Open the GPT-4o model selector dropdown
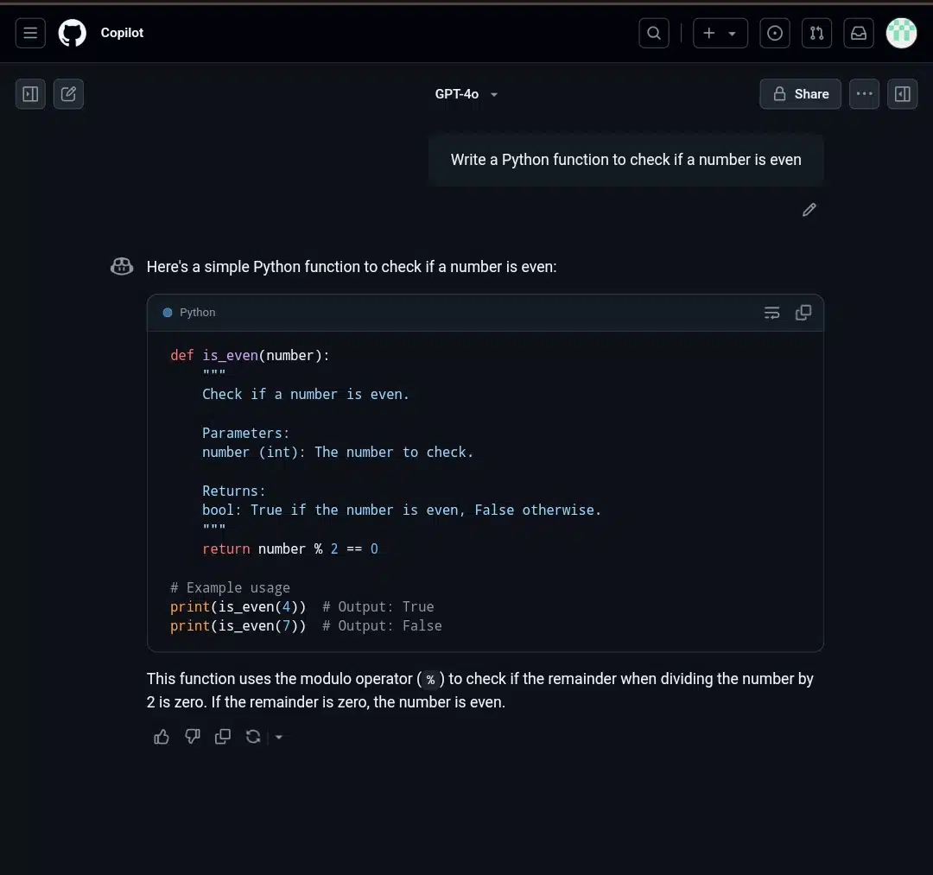The width and height of the screenshot is (933, 875). coord(466,94)
